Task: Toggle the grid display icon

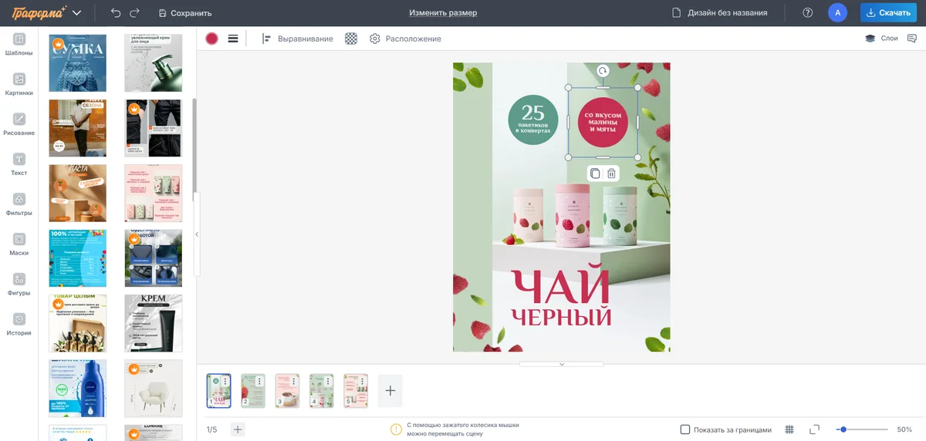Action: [x=789, y=429]
